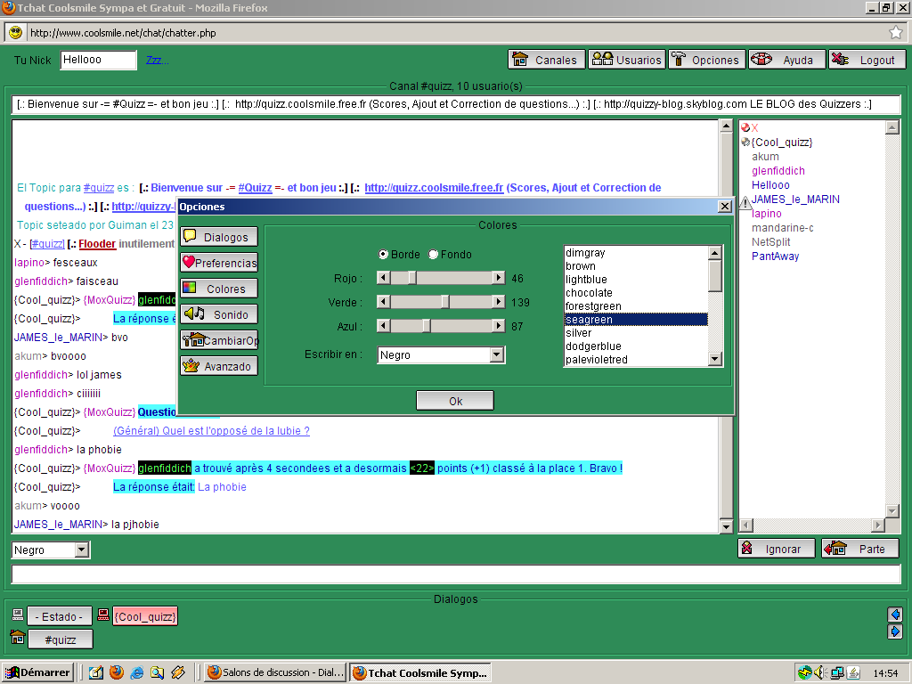The height and width of the screenshot is (684, 912).
Task: Click the house icon beside #quizz tab
Action: [18, 638]
